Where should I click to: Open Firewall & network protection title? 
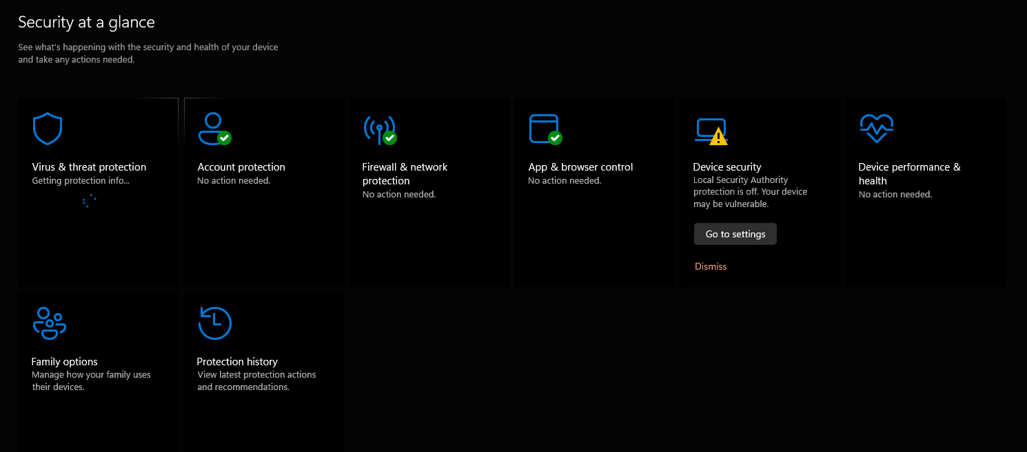pyautogui.click(x=405, y=174)
